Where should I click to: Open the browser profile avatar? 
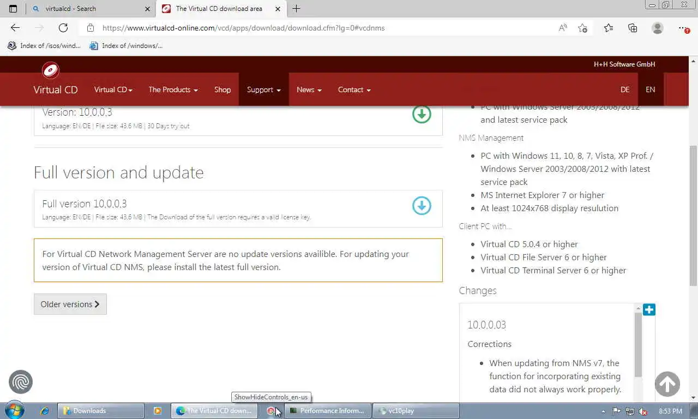coord(658,28)
